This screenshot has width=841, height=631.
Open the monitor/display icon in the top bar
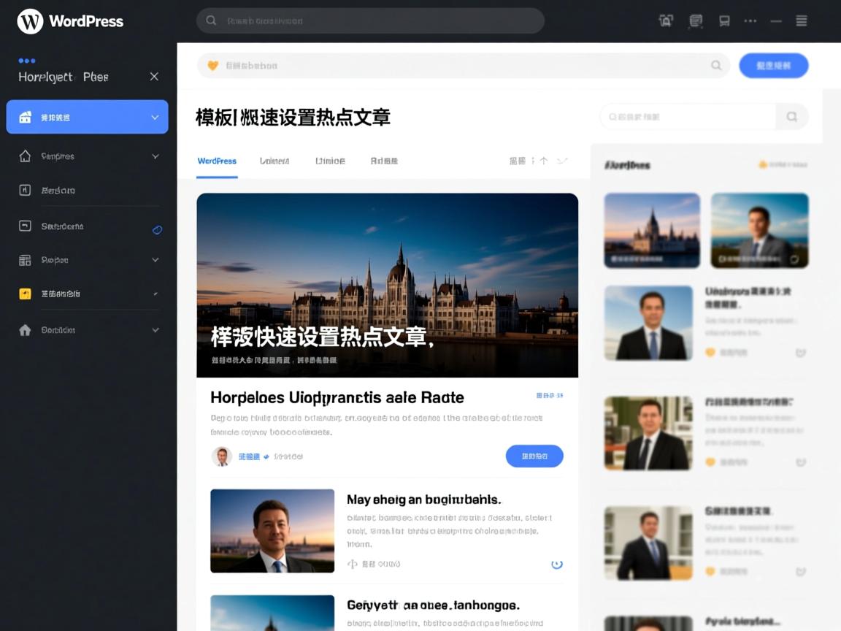point(723,21)
